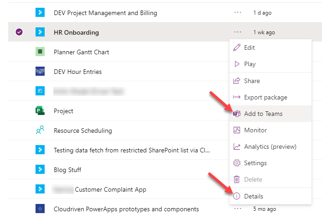322x214 pixels.
Task: Select Analytics (preview) menu entry
Action: tap(270, 146)
